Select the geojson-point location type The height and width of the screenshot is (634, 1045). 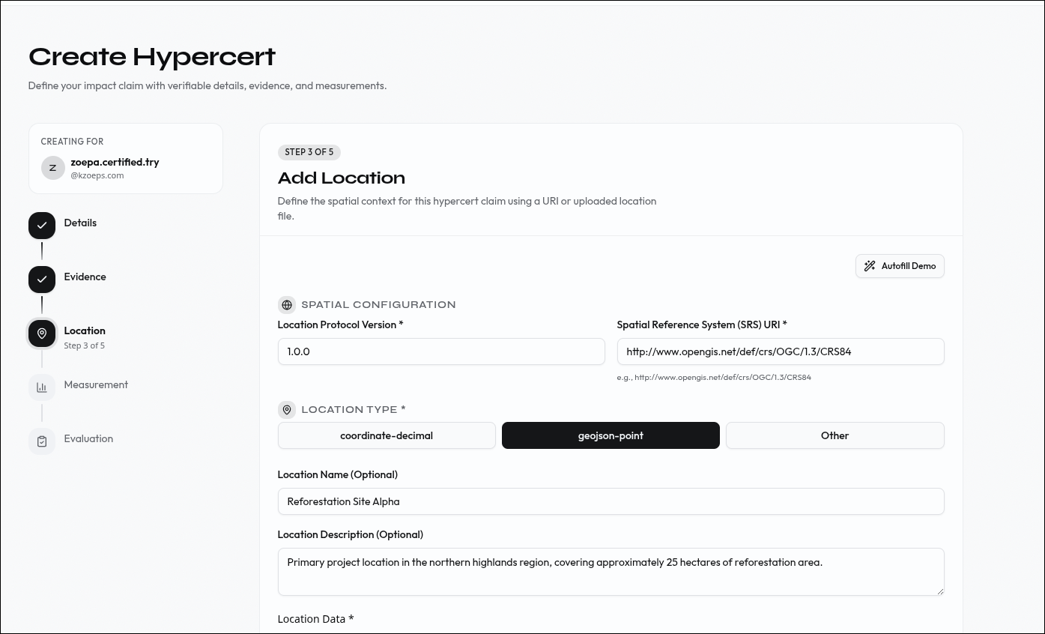611,435
